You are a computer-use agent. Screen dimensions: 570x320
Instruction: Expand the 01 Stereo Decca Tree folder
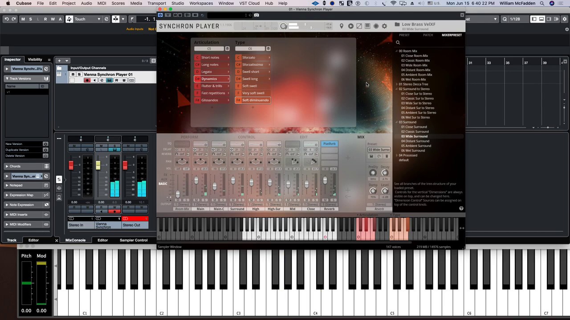coord(396,84)
